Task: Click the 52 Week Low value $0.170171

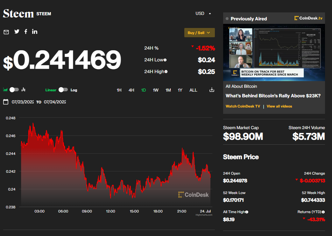Action: tap(233, 200)
